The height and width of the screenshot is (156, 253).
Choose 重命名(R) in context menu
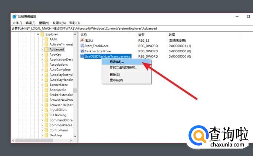pos(126,80)
